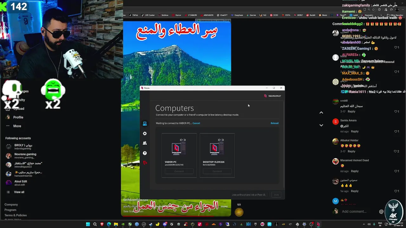Open the Company footer link

point(11,205)
